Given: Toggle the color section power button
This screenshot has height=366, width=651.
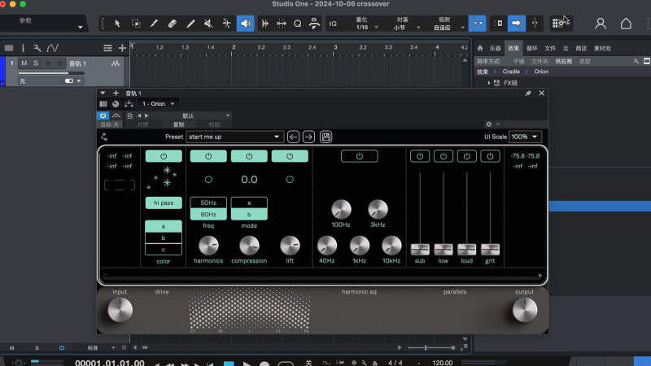Looking at the screenshot, I should point(164,156).
